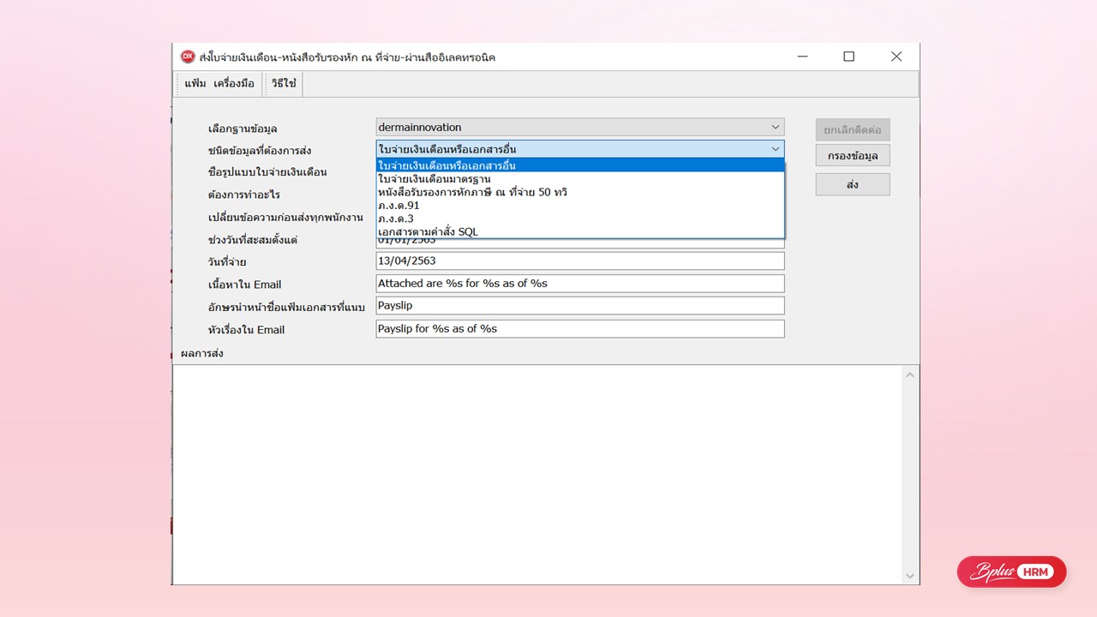Click the results scrollbar down arrow
Screen dimensions: 1097x617
910,575
